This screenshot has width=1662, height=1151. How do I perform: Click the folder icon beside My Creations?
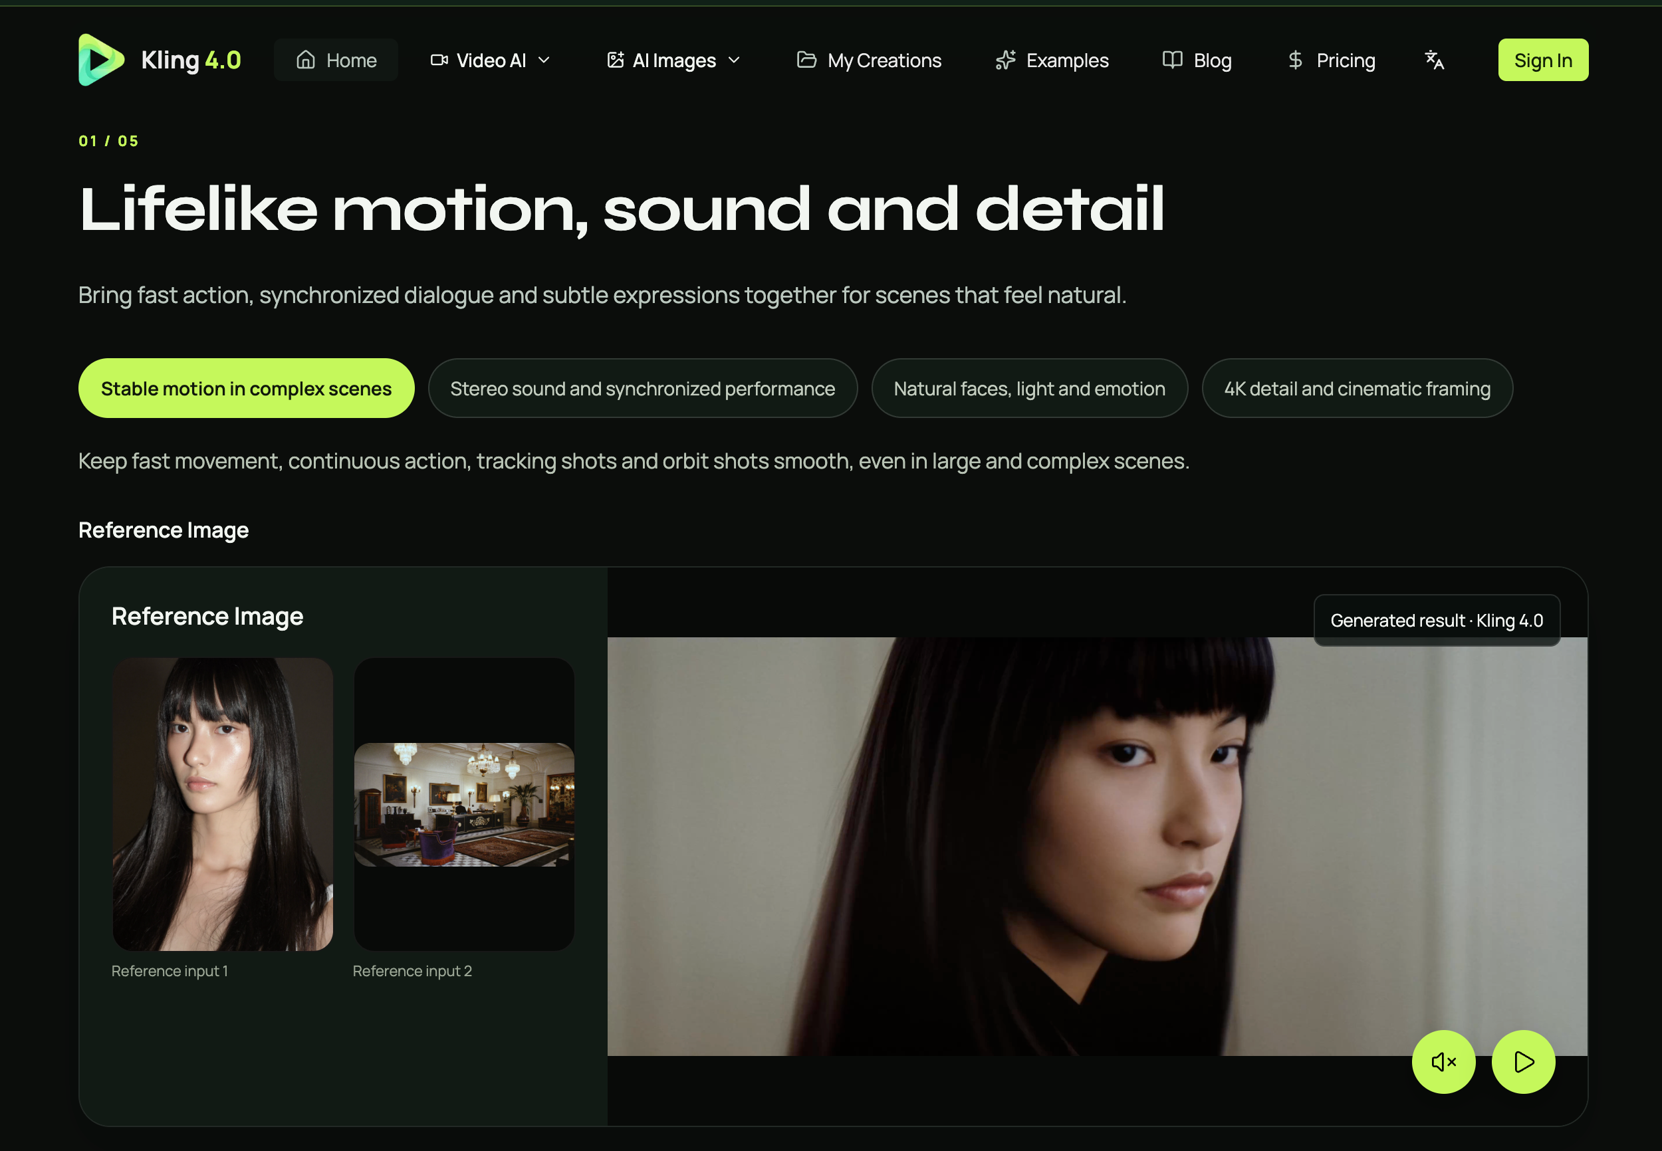(x=806, y=60)
